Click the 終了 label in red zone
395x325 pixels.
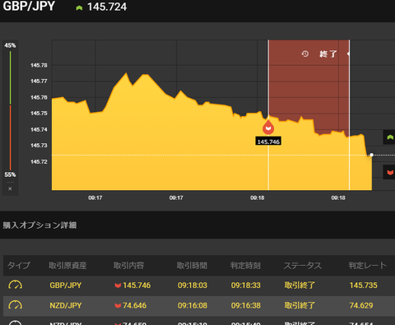[328, 53]
